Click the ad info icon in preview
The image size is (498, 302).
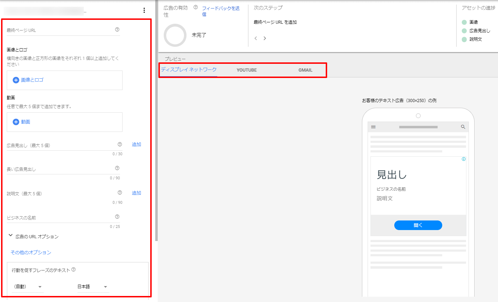click(464, 159)
